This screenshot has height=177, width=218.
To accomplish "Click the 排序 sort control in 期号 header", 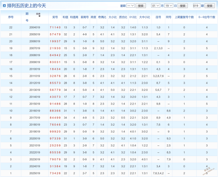I will 39,14.
